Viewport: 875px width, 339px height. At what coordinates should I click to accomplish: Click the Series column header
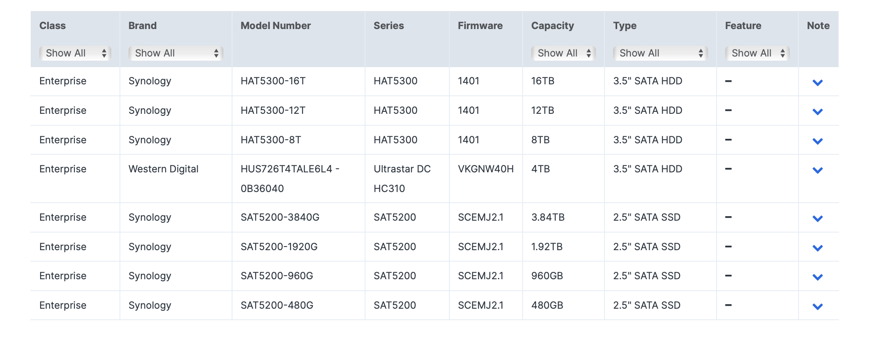pos(389,25)
